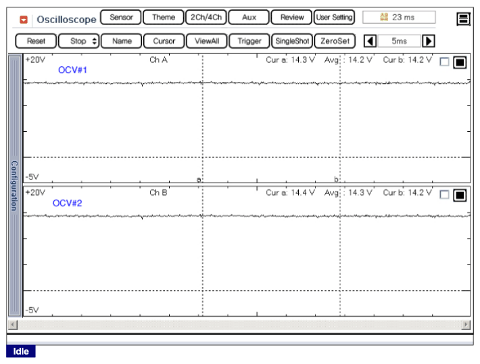Toggle the Ch B checkbox
The image size is (480, 364).
[x=444, y=195]
